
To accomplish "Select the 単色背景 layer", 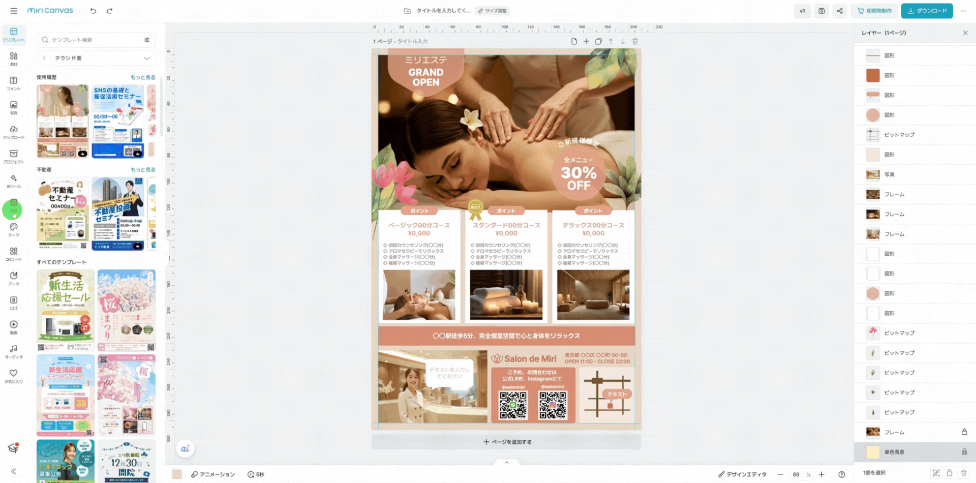I will (914, 452).
